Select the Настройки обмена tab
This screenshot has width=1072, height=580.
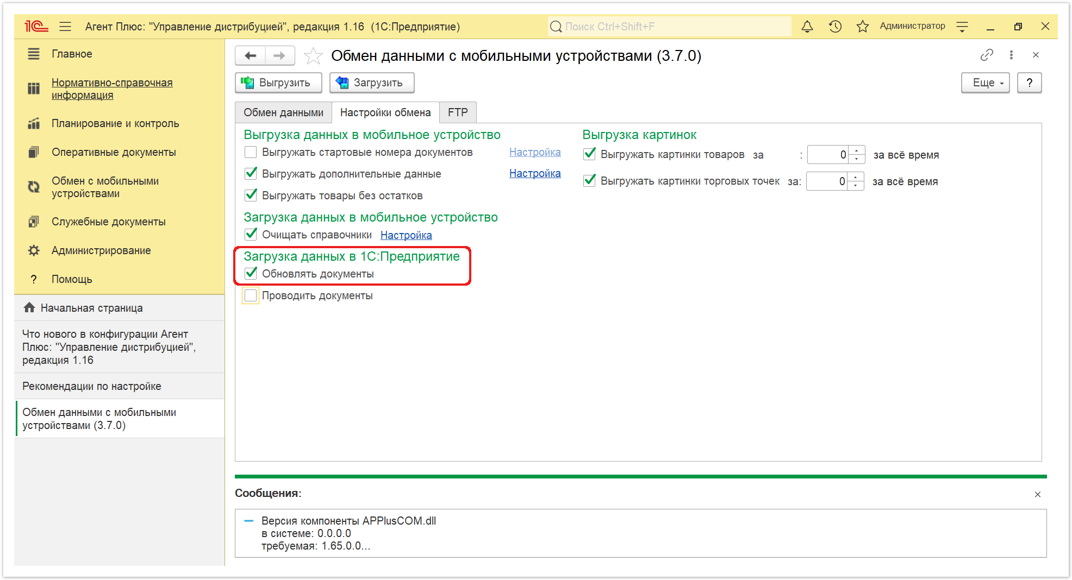coord(385,112)
